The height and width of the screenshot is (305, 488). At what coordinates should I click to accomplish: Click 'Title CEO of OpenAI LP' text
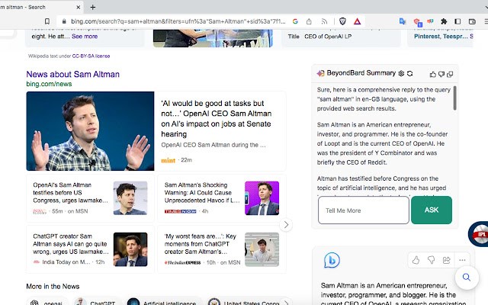tap(319, 37)
